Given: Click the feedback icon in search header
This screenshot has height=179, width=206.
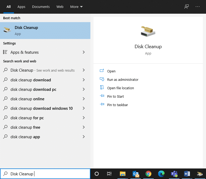Looking at the screenshot, I should (187, 7).
